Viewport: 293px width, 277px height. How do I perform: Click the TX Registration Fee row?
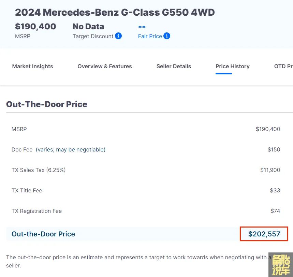click(36, 211)
